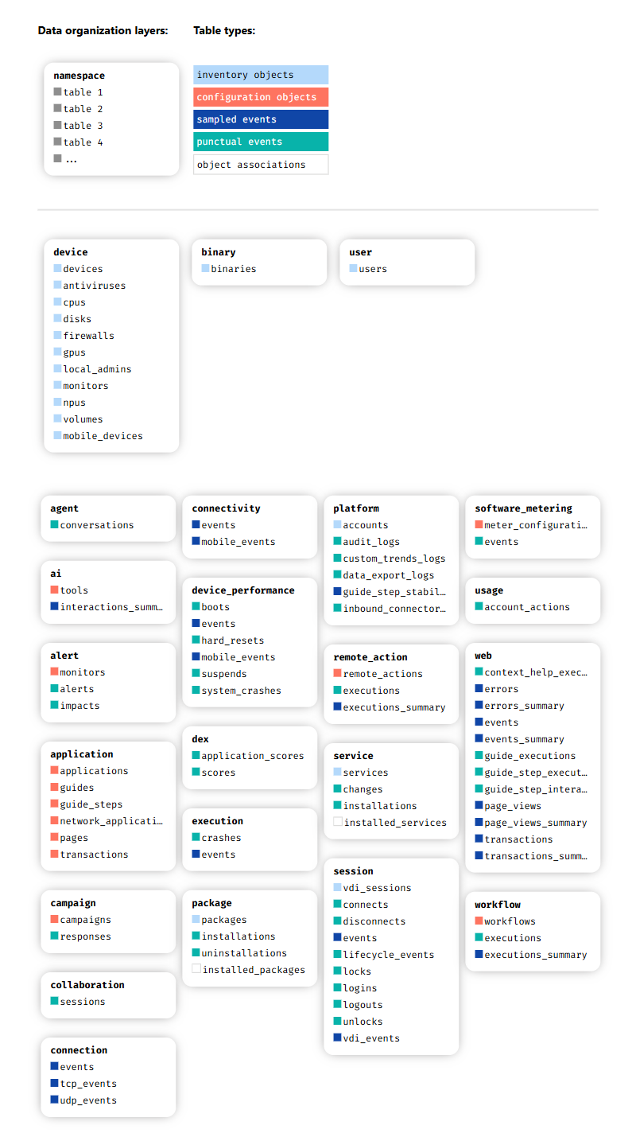This screenshot has width=636, height=1133.
Task: Click the white square beside installed_packages
Action: coord(196,970)
